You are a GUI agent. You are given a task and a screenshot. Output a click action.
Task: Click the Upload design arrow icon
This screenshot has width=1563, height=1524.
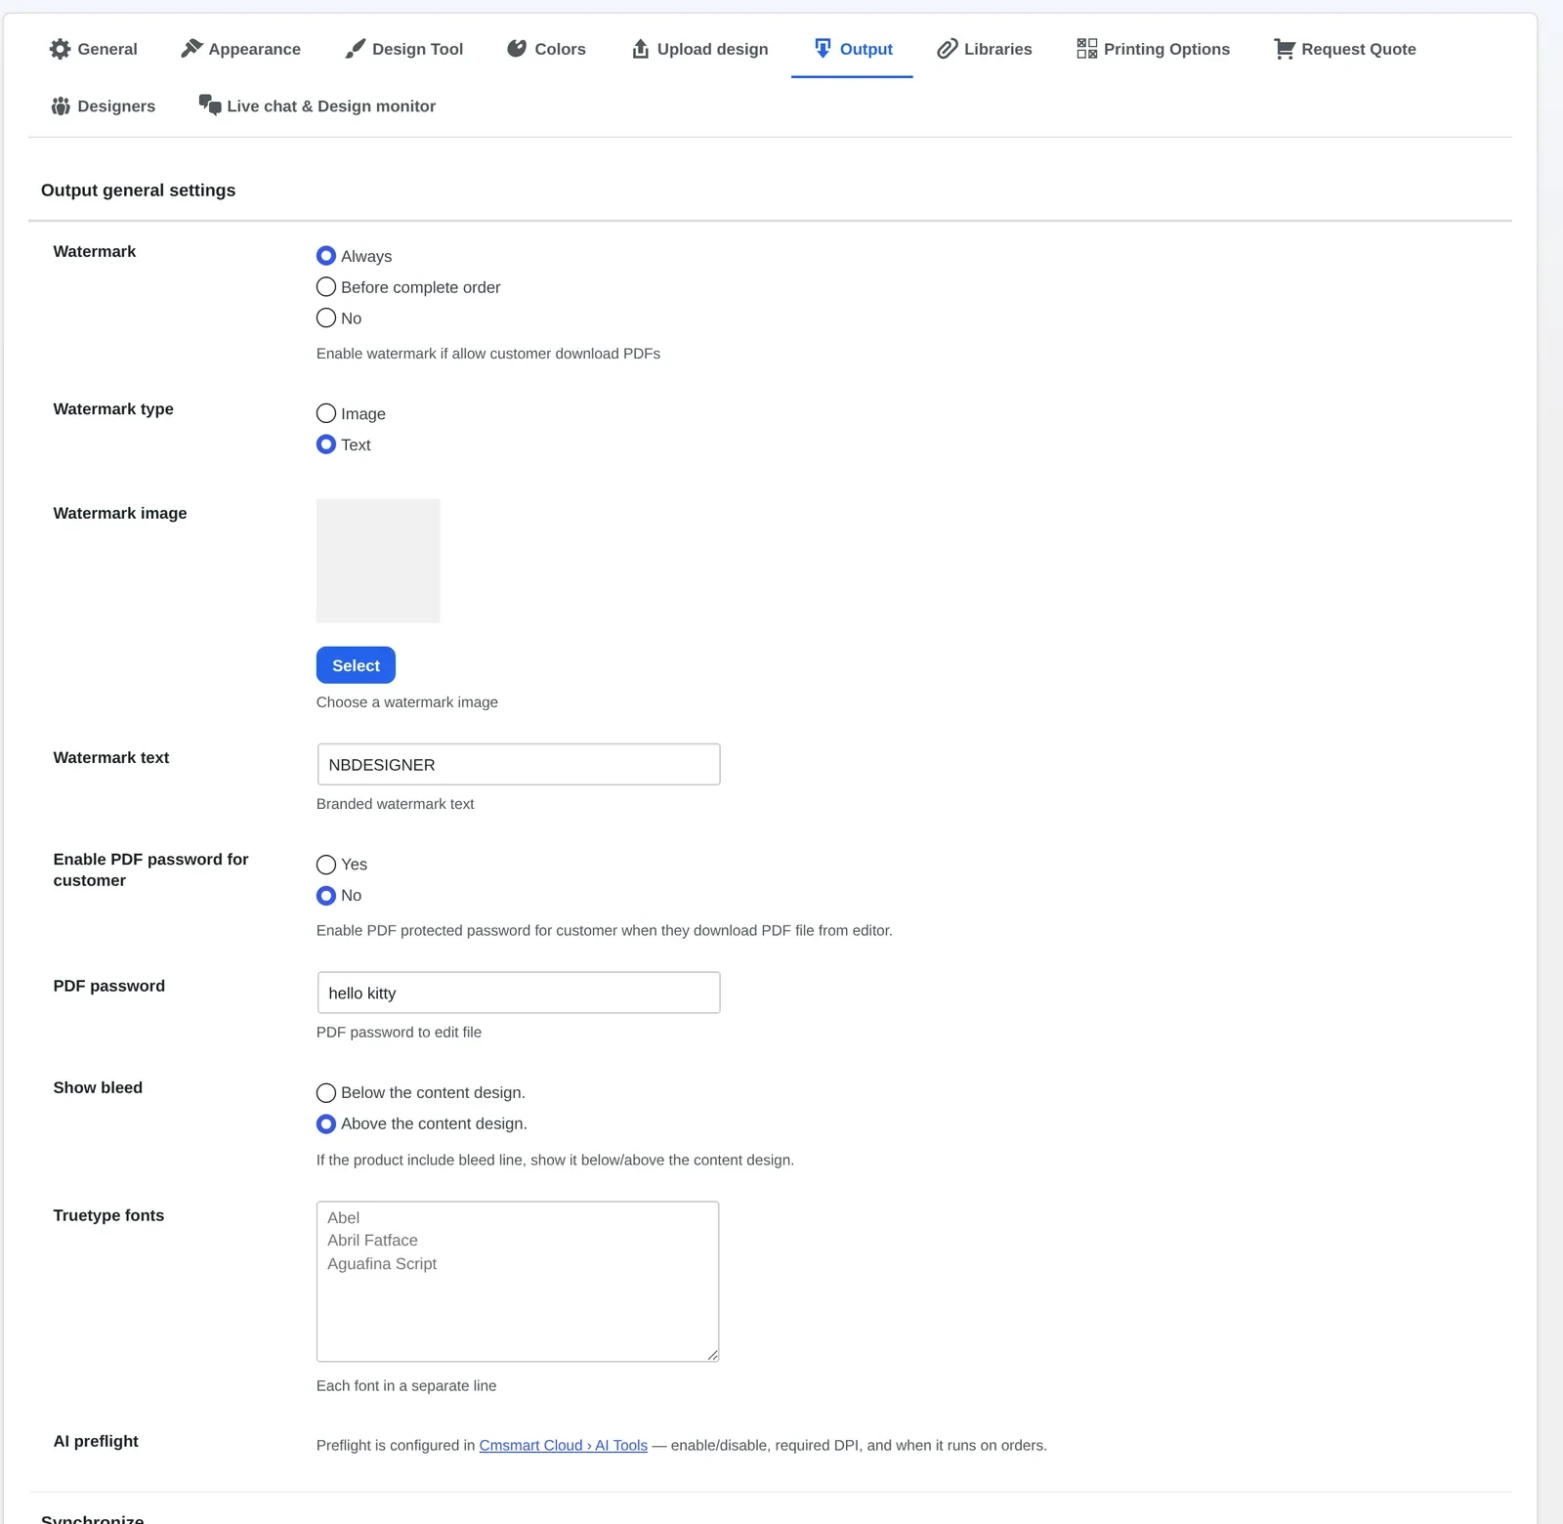pyautogui.click(x=641, y=49)
